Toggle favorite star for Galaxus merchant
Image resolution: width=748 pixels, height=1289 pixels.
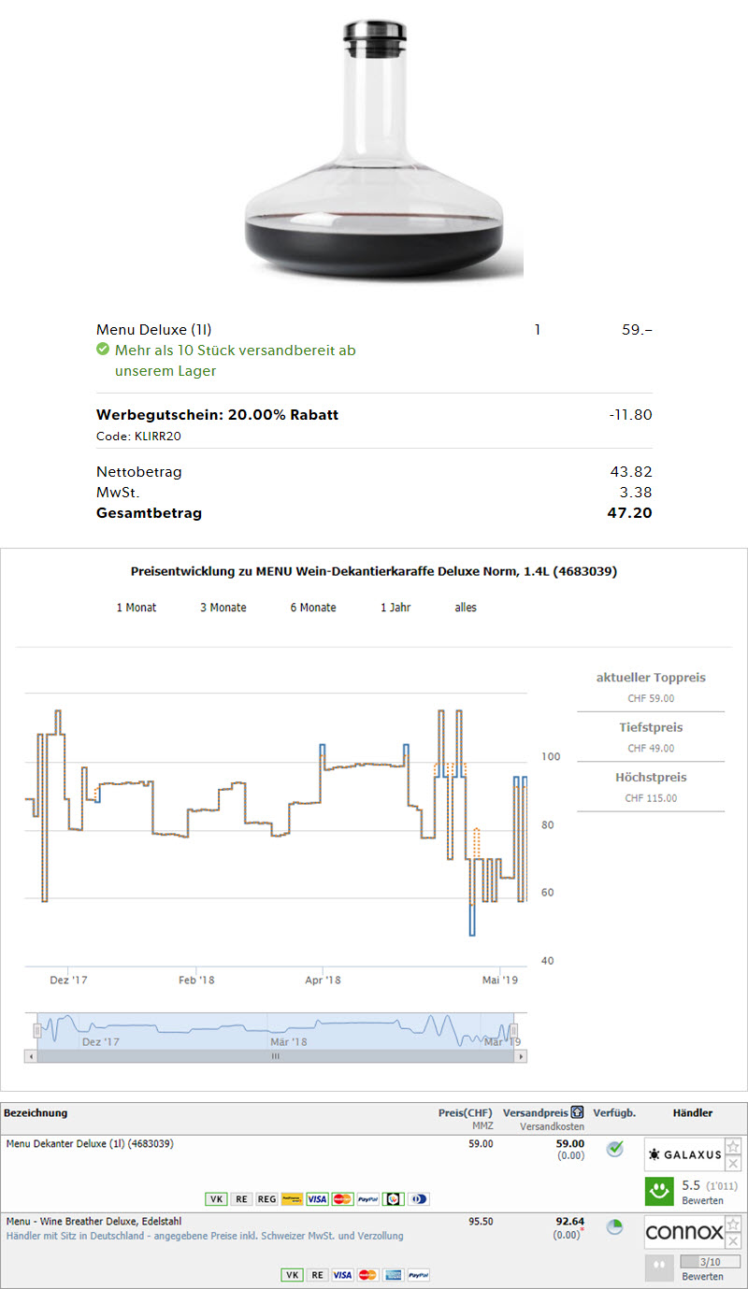[x=734, y=1146]
